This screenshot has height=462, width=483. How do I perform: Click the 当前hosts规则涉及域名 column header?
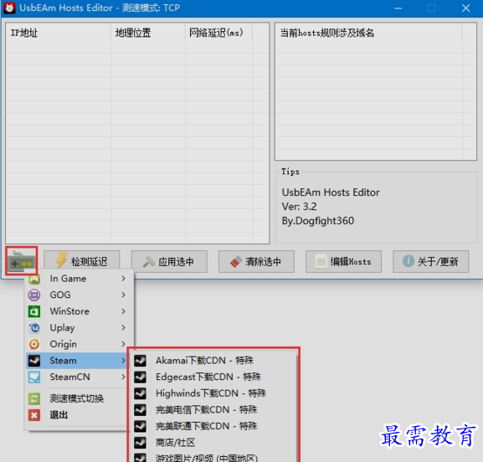tap(368, 33)
